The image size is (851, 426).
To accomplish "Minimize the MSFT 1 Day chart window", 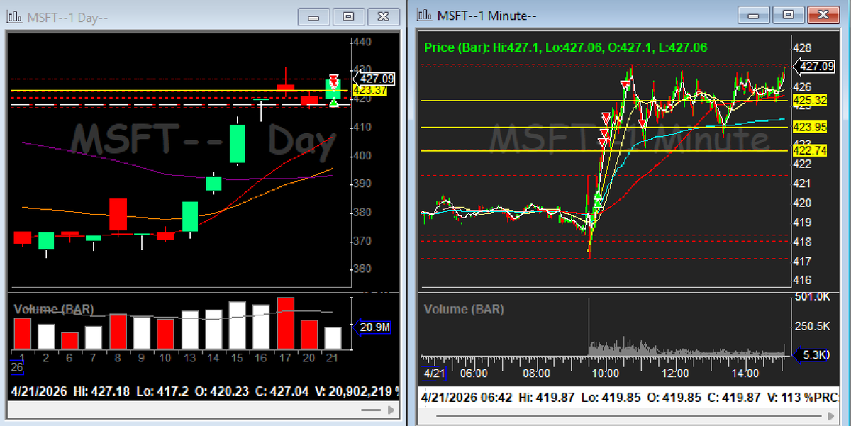I will [314, 16].
